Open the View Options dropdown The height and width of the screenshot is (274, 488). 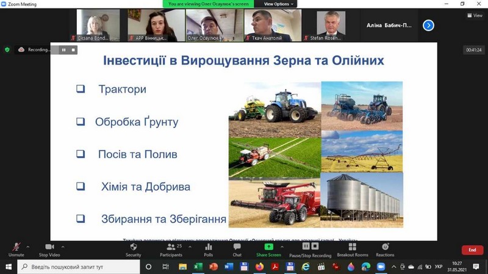point(279,4)
